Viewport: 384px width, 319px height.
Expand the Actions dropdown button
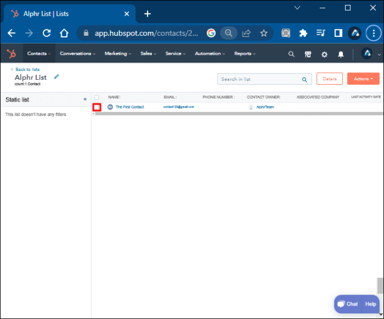pyautogui.click(x=363, y=79)
